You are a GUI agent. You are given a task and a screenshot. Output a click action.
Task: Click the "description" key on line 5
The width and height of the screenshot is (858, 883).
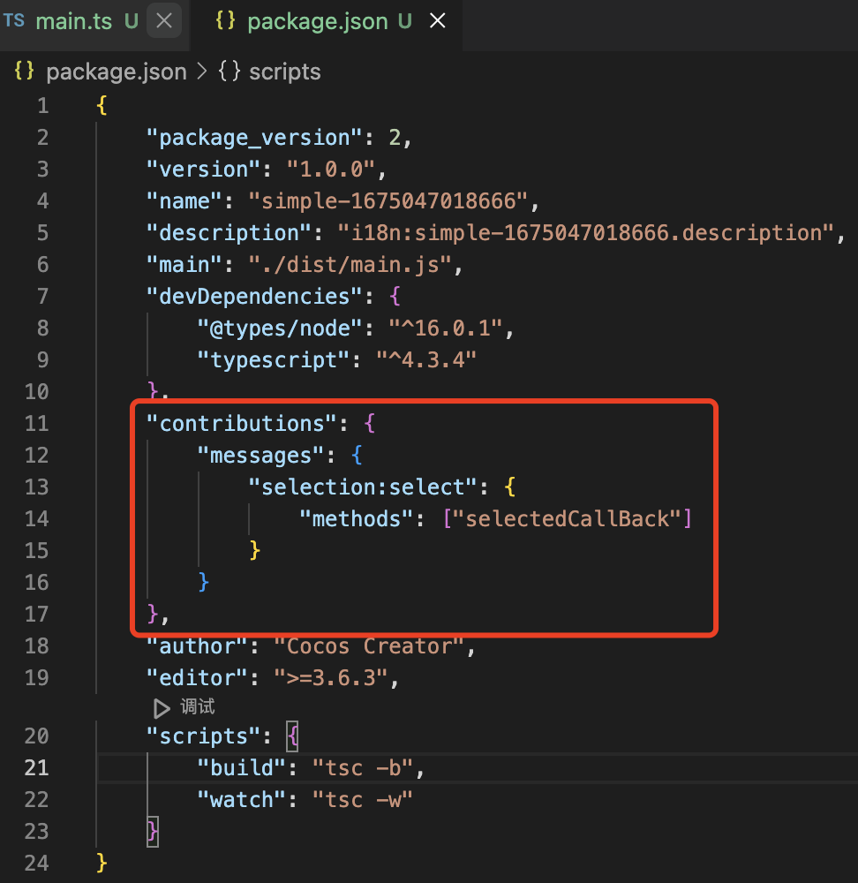click(229, 233)
